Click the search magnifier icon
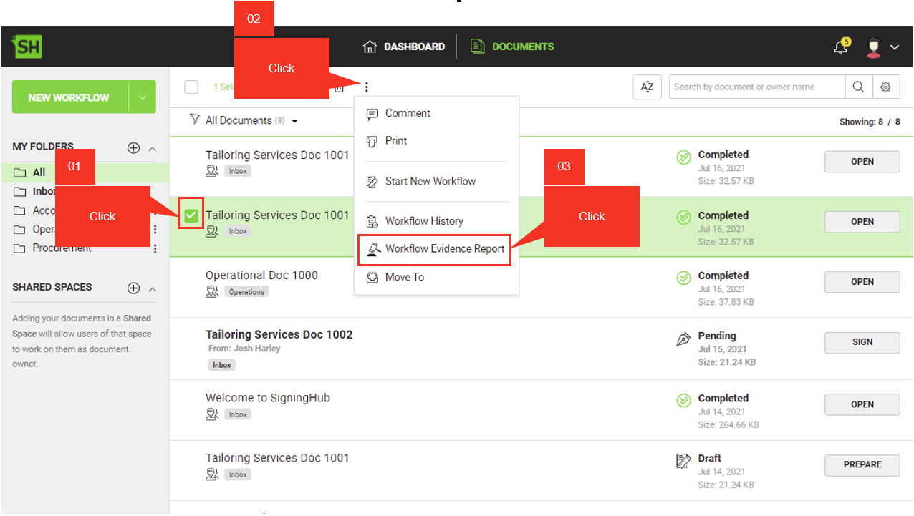 858,87
